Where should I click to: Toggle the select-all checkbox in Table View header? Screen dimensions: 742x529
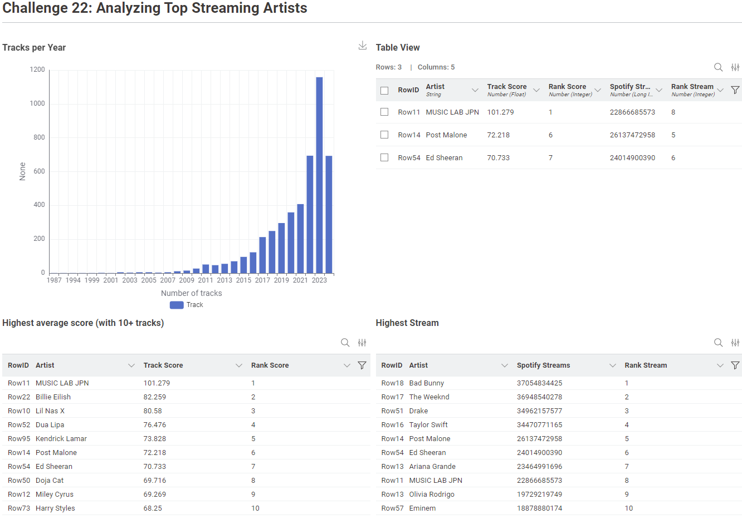click(384, 90)
